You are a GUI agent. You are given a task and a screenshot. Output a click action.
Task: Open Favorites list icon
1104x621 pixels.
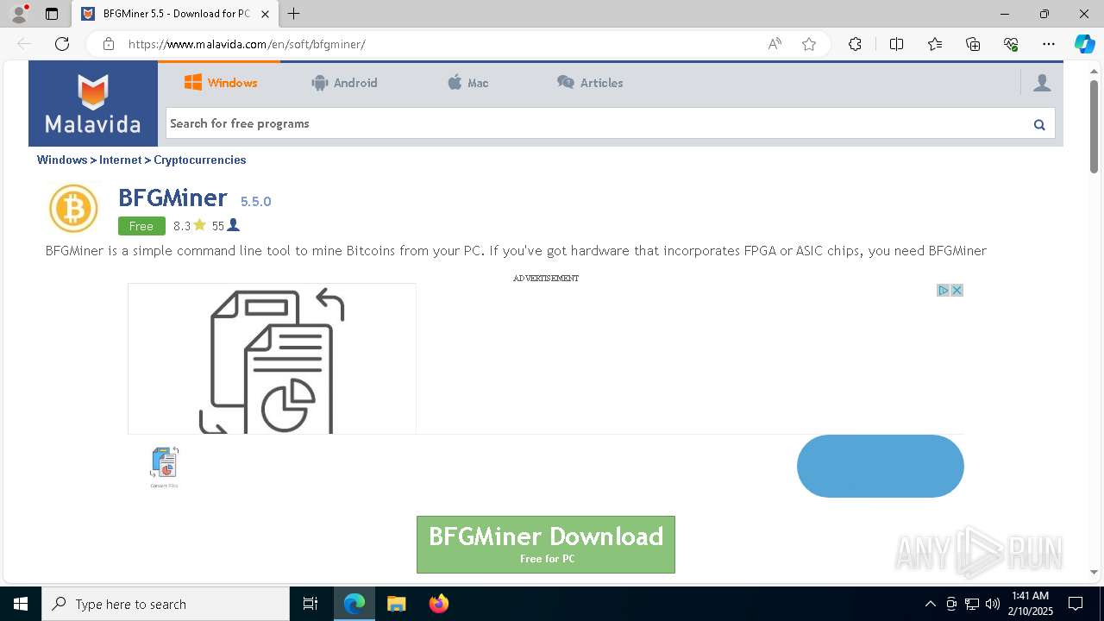935,44
